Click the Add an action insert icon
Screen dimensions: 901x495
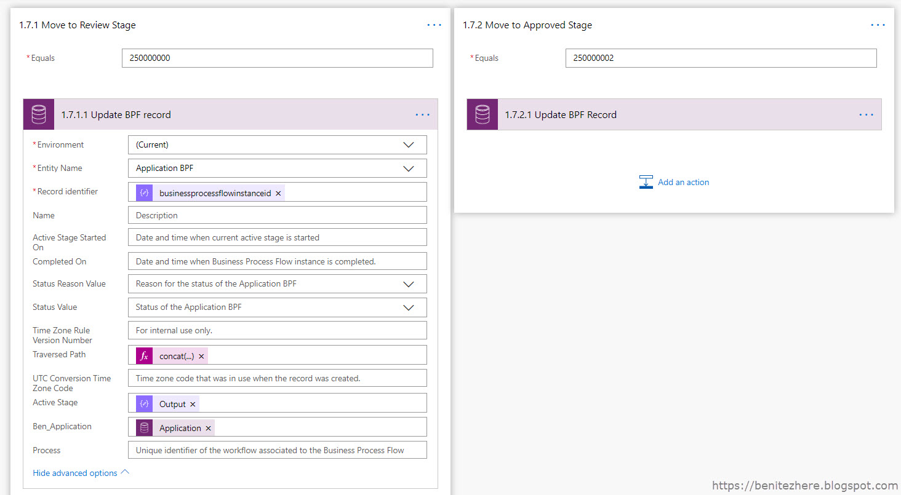646,181
